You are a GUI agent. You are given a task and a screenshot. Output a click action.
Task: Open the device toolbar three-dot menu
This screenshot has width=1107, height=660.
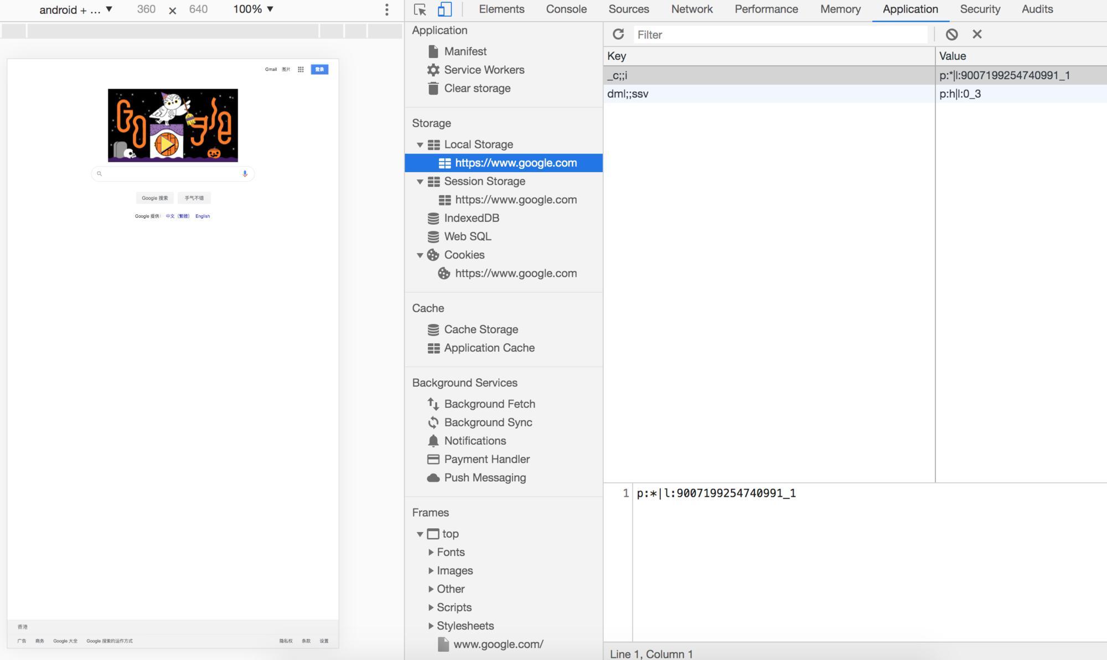(386, 9)
